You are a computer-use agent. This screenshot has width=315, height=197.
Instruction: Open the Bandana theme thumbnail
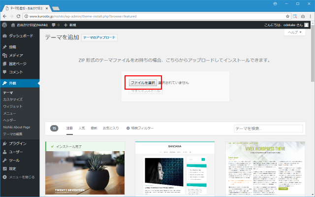[x=175, y=169]
